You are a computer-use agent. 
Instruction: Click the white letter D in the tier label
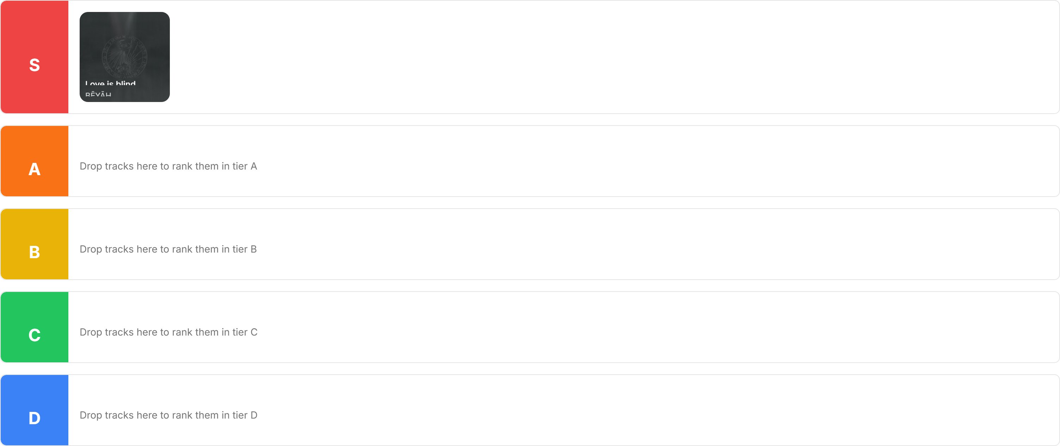(x=35, y=418)
